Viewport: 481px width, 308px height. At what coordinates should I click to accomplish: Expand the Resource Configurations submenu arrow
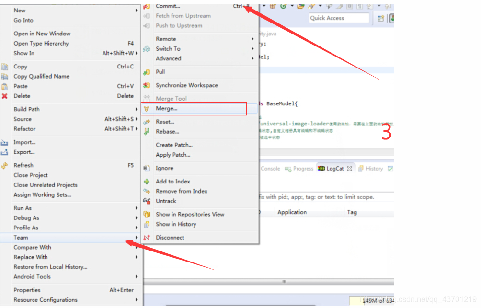coord(137,300)
